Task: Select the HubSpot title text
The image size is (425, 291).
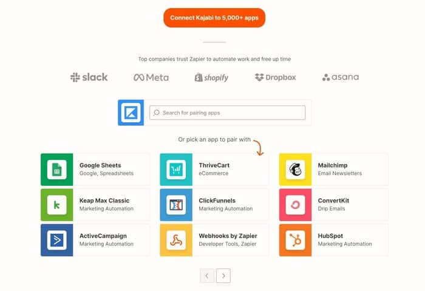Action: pos(330,236)
